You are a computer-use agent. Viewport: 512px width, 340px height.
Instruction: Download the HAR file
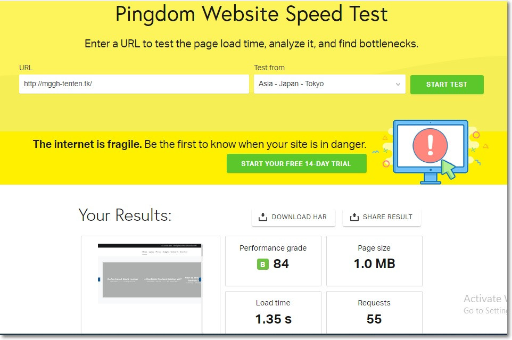coord(293,217)
